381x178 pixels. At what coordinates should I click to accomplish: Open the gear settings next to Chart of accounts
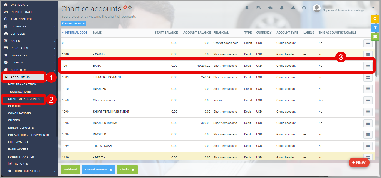click(130, 7)
